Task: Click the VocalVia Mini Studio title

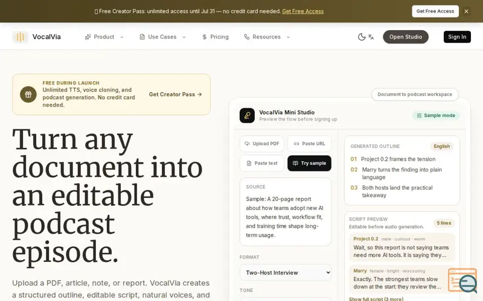Action: pyautogui.click(x=287, y=113)
